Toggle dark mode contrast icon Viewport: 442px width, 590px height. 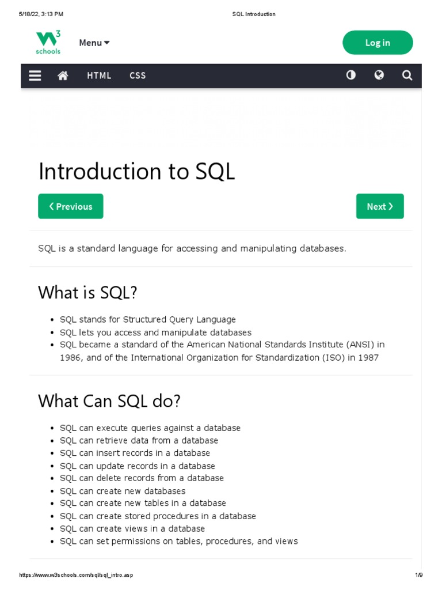[x=350, y=75]
